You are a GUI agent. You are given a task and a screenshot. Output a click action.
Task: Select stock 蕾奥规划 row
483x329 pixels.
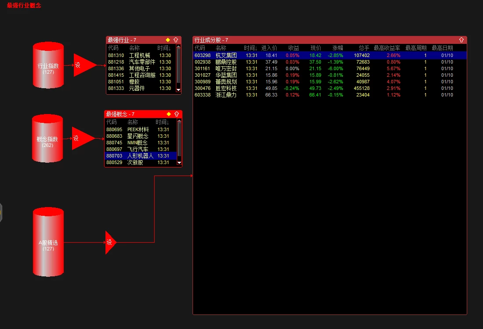click(330, 82)
